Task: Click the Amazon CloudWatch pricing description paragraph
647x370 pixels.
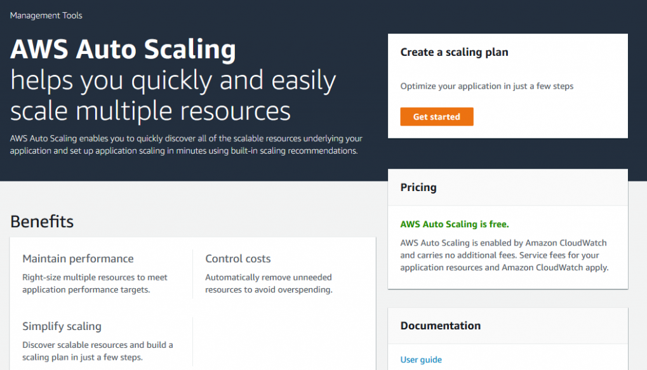Action: pos(504,255)
